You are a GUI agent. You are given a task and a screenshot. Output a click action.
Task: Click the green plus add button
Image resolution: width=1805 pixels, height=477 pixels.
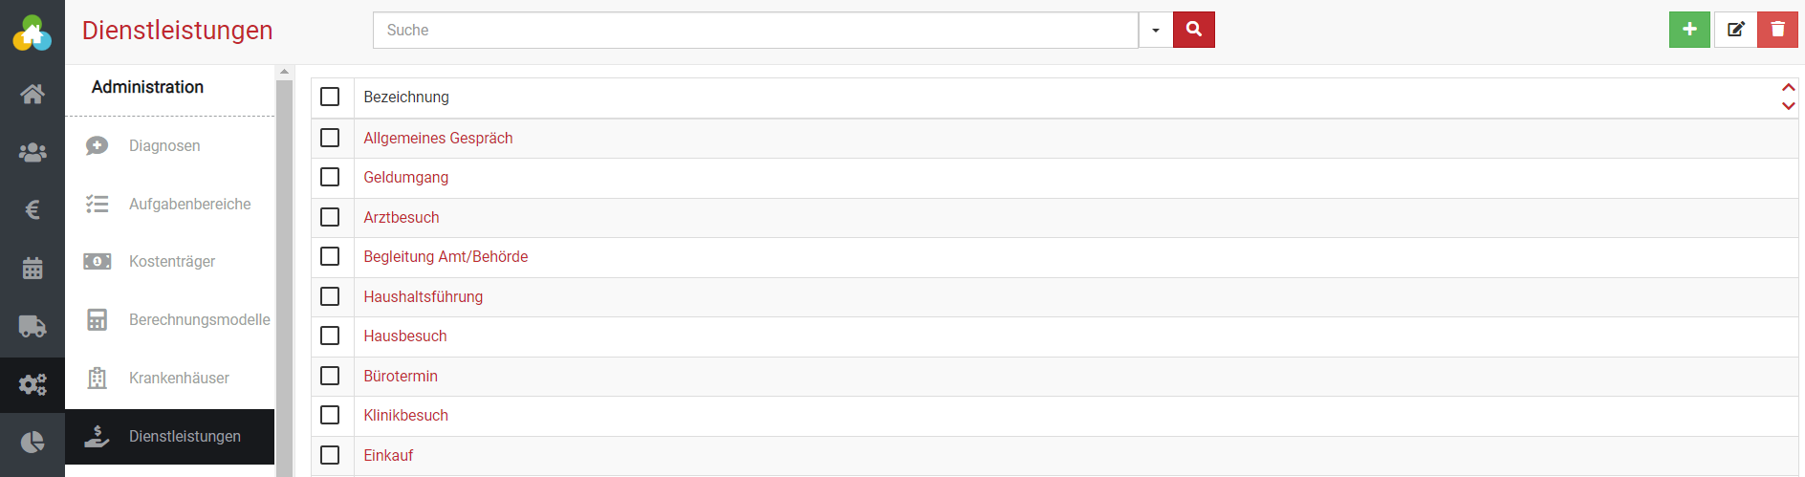1689,30
